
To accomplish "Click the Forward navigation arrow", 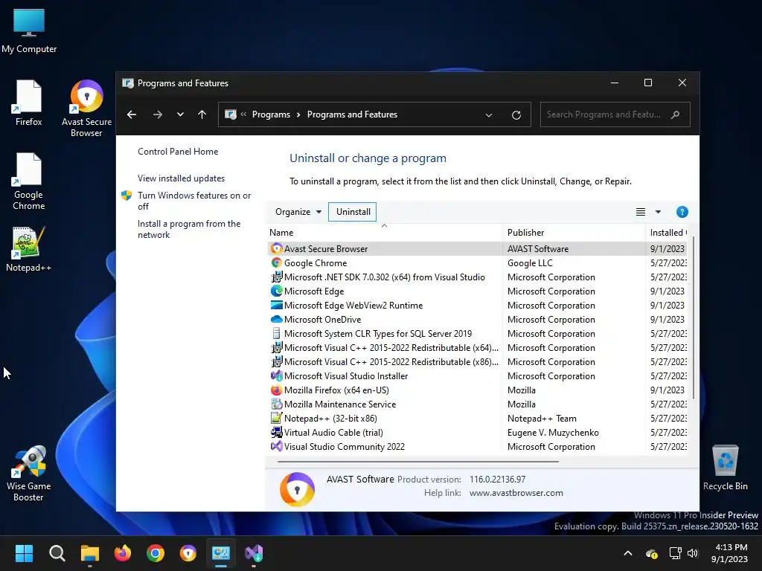I will pyautogui.click(x=158, y=114).
